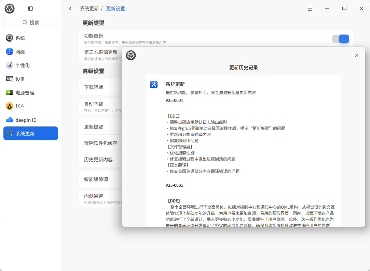
Task: Open the 个性化 personalization icon
Action: point(10,65)
